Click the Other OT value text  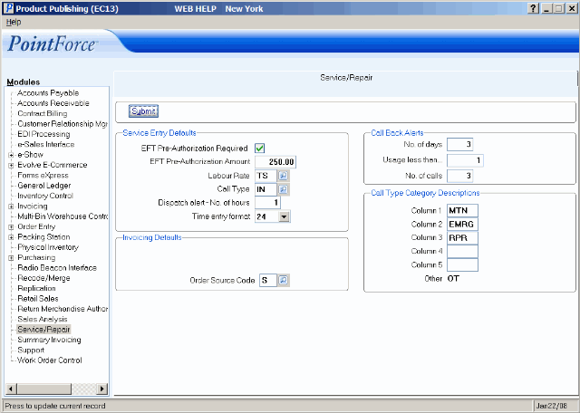coord(453,278)
